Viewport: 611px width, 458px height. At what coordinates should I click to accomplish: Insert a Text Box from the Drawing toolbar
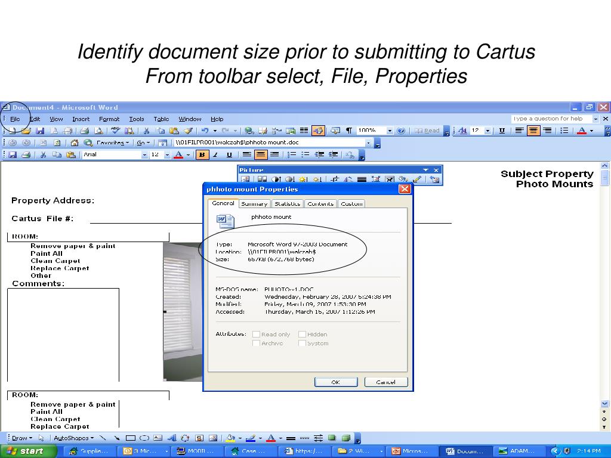click(x=158, y=438)
